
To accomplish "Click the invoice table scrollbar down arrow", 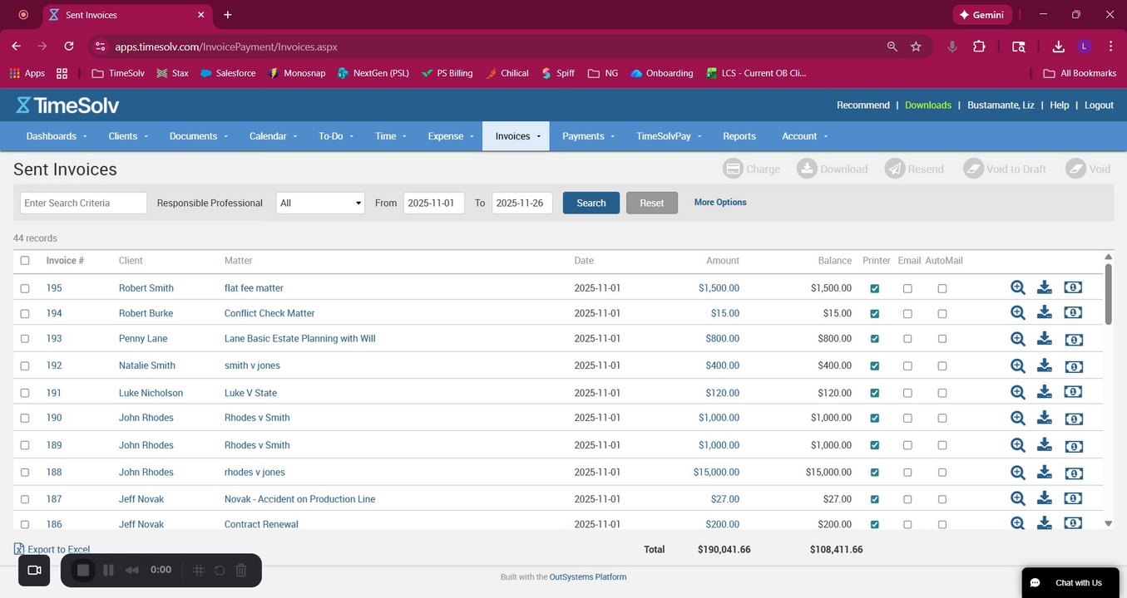I will pos(1108,523).
